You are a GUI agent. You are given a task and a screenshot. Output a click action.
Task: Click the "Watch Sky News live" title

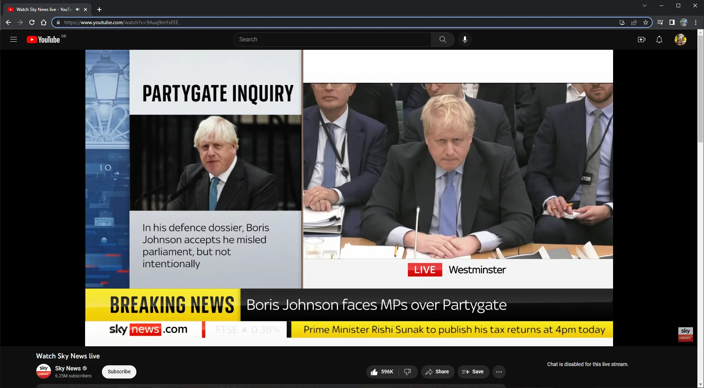(x=68, y=356)
